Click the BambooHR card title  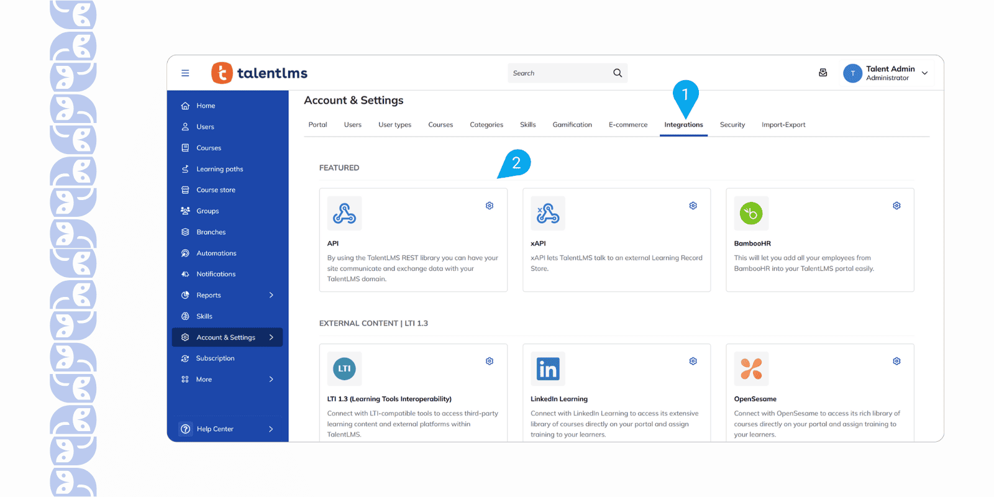752,244
